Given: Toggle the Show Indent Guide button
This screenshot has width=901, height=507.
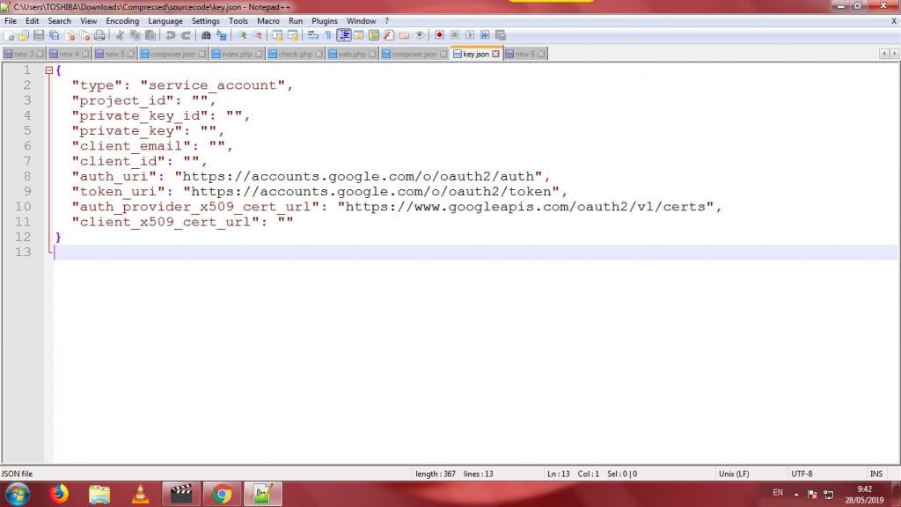Looking at the screenshot, I should coord(344,35).
